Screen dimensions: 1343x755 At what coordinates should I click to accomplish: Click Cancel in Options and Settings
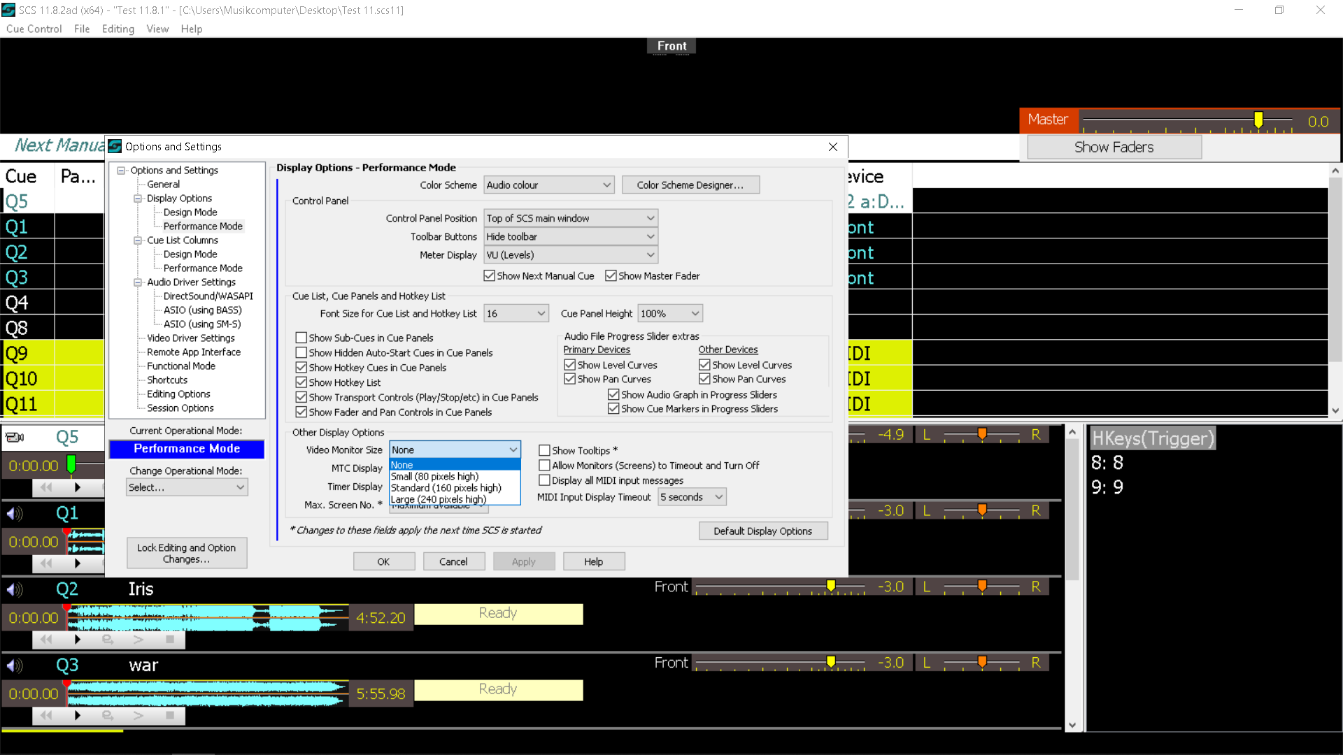tap(453, 561)
